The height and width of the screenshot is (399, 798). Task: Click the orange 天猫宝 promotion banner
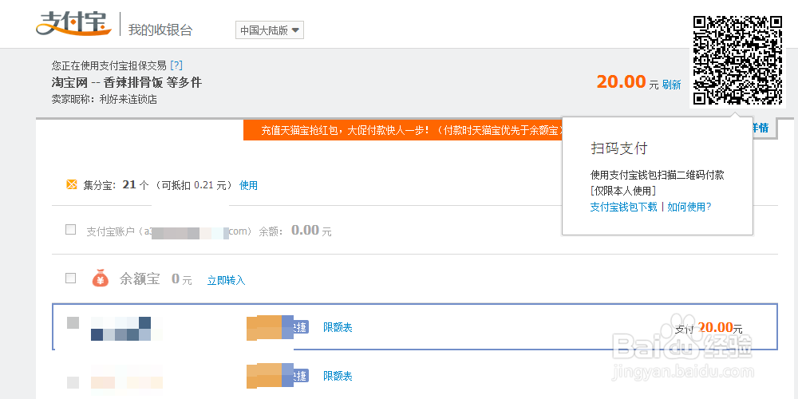coord(403,130)
